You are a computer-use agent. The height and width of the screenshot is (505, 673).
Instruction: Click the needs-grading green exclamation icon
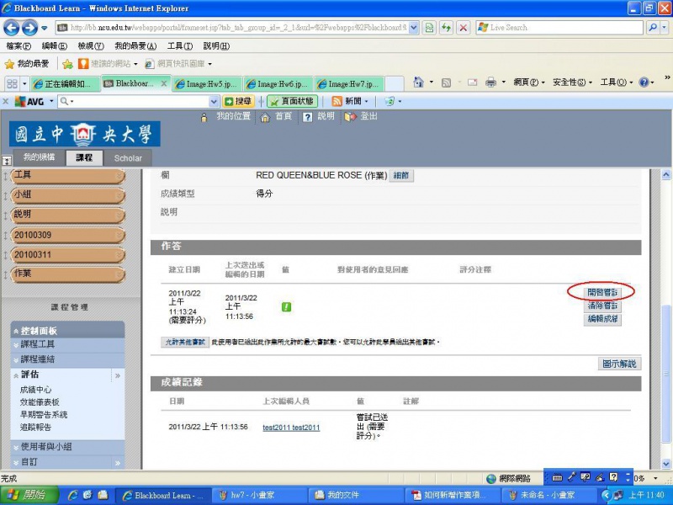(x=286, y=307)
